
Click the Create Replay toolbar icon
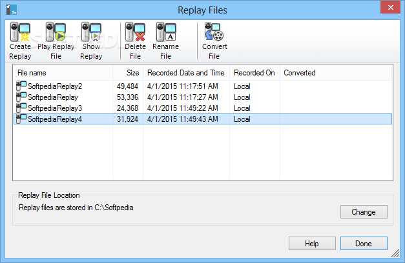(20, 32)
